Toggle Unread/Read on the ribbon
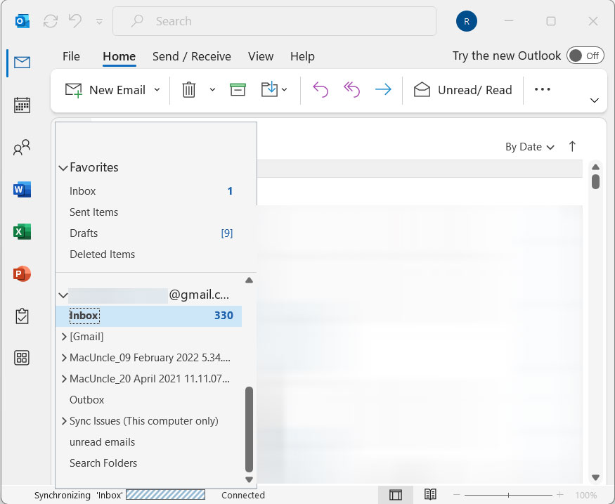Viewport: 615px width, 504px height. [x=462, y=89]
